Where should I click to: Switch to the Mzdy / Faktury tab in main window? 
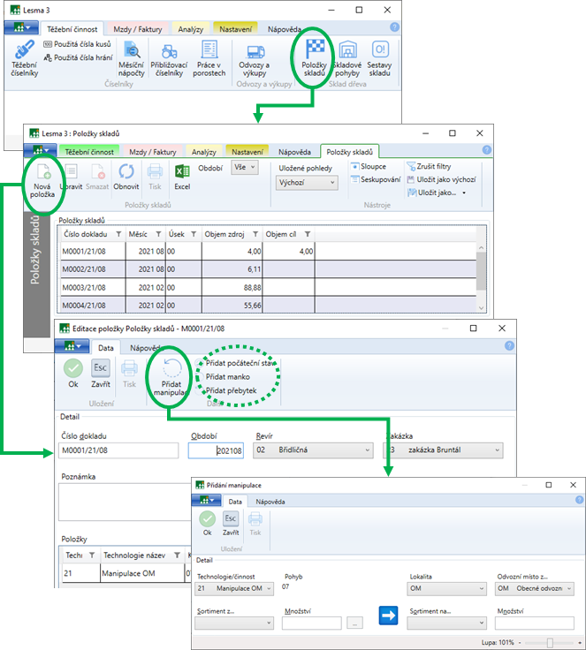point(138,29)
